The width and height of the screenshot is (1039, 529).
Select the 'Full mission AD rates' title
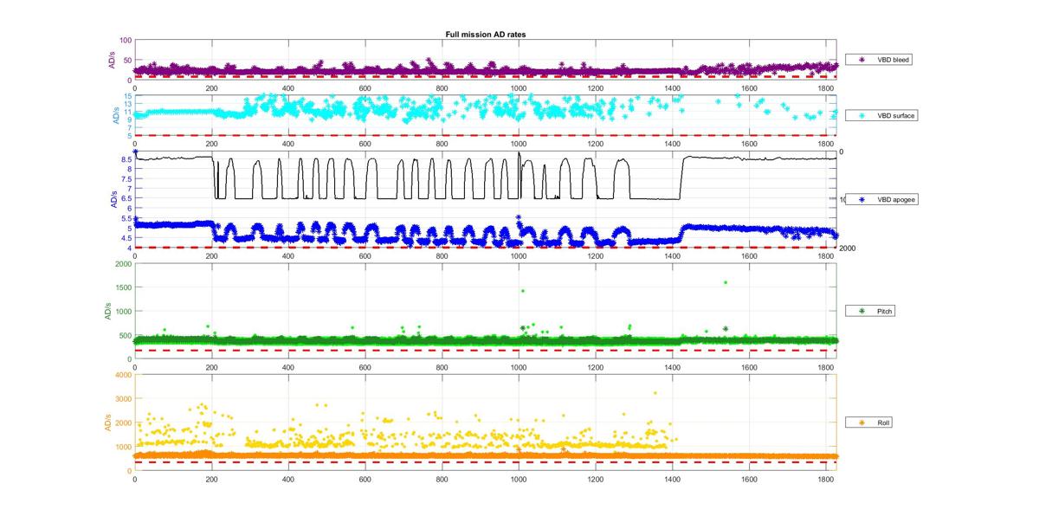pyautogui.click(x=486, y=34)
